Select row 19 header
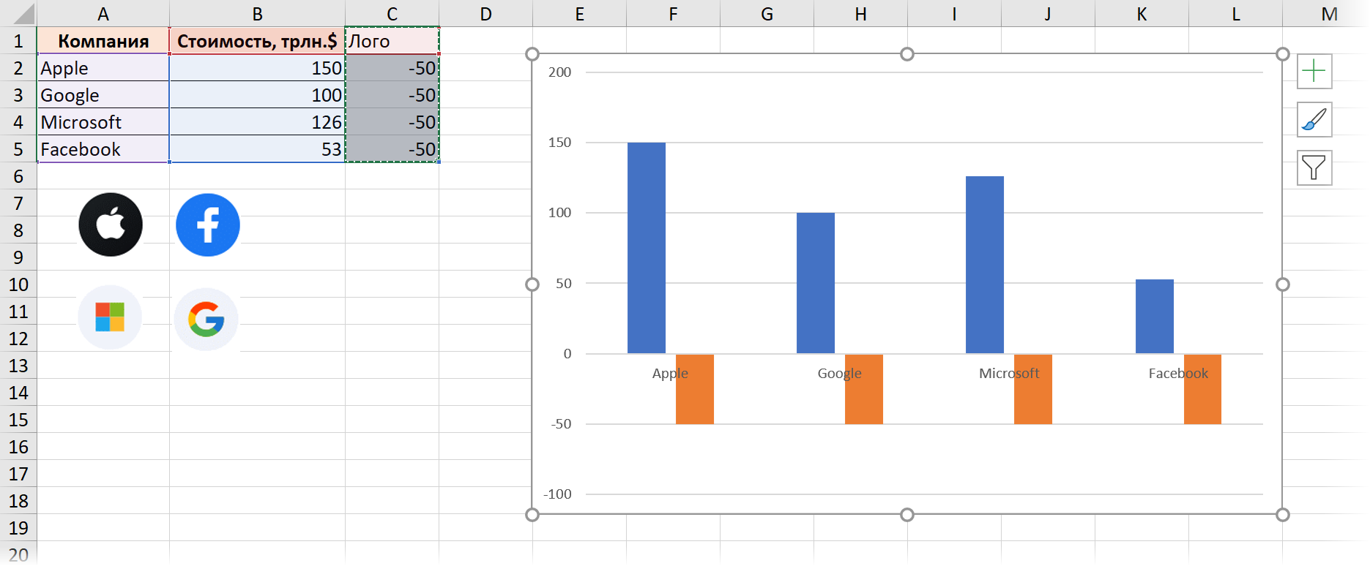Screen dimensions: 1370x566 18,528
